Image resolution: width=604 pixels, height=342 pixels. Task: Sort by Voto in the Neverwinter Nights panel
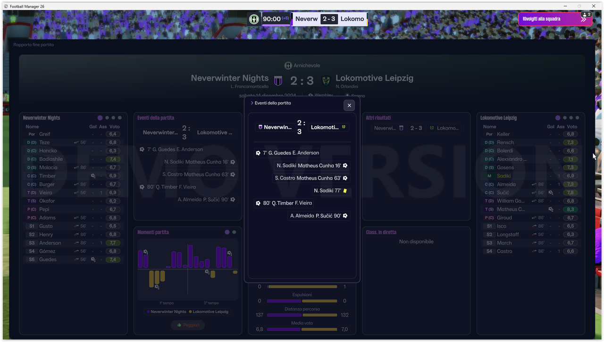pos(114,126)
